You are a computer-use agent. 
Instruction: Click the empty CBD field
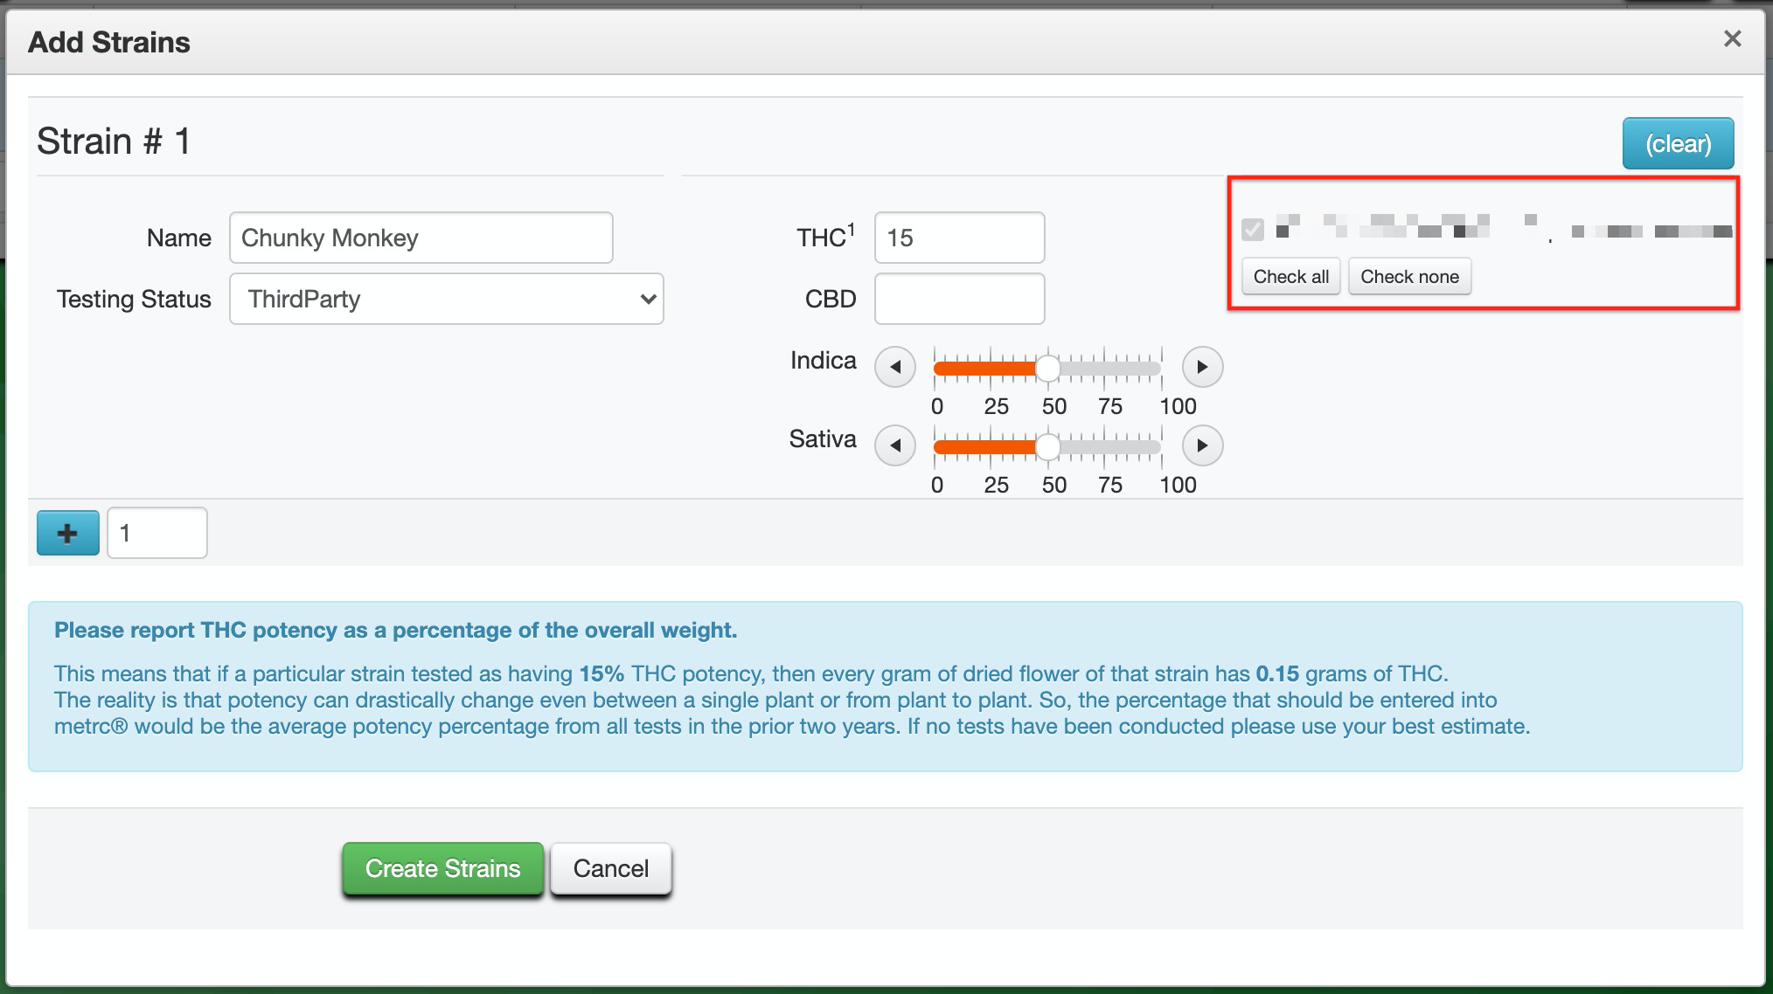[959, 299]
